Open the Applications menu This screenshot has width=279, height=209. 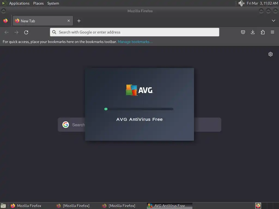pos(19,3)
